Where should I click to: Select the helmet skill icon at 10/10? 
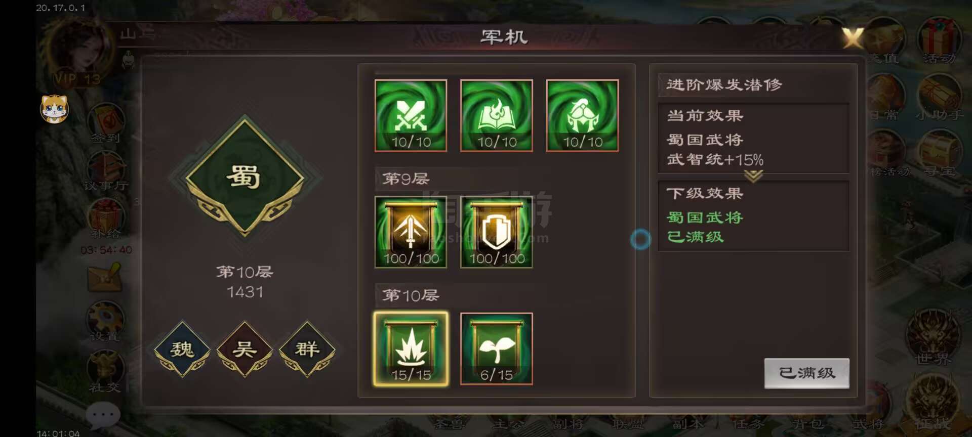pyautogui.click(x=582, y=115)
